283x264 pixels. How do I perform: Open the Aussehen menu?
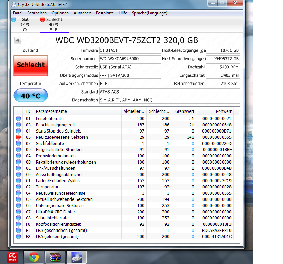82,13
